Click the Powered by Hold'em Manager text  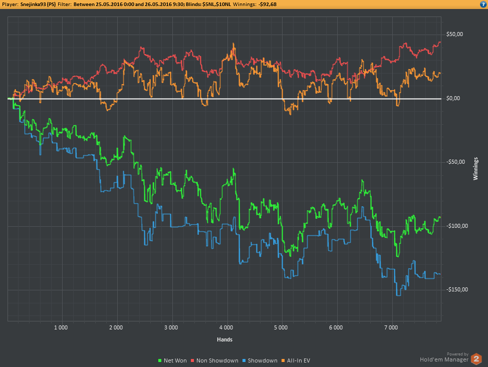[x=444, y=357]
